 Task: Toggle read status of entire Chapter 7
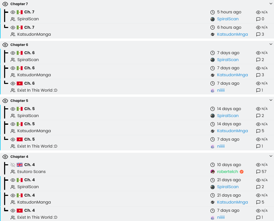(x=5, y=4)
